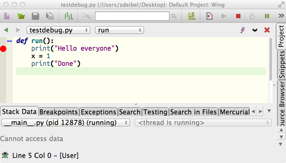
Task: Show more toolbar items chevron
Action: click(281, 16)
